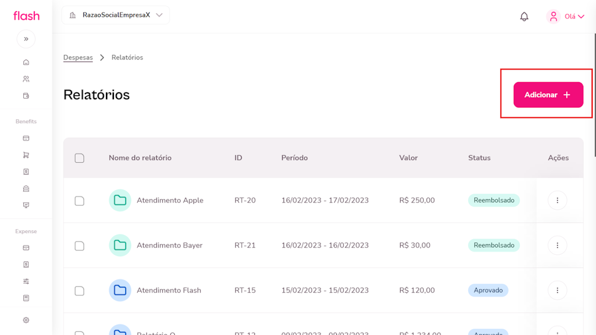Viewport: 596px width, 335px height.
Task: Open actions menu for Atendimento Apple
Action: coord(557,200)
